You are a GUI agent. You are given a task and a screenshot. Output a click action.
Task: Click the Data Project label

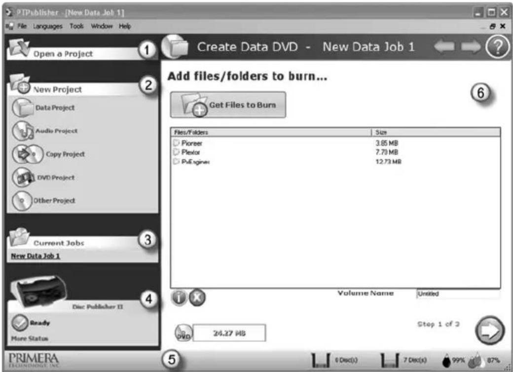[x=55, y=108]
